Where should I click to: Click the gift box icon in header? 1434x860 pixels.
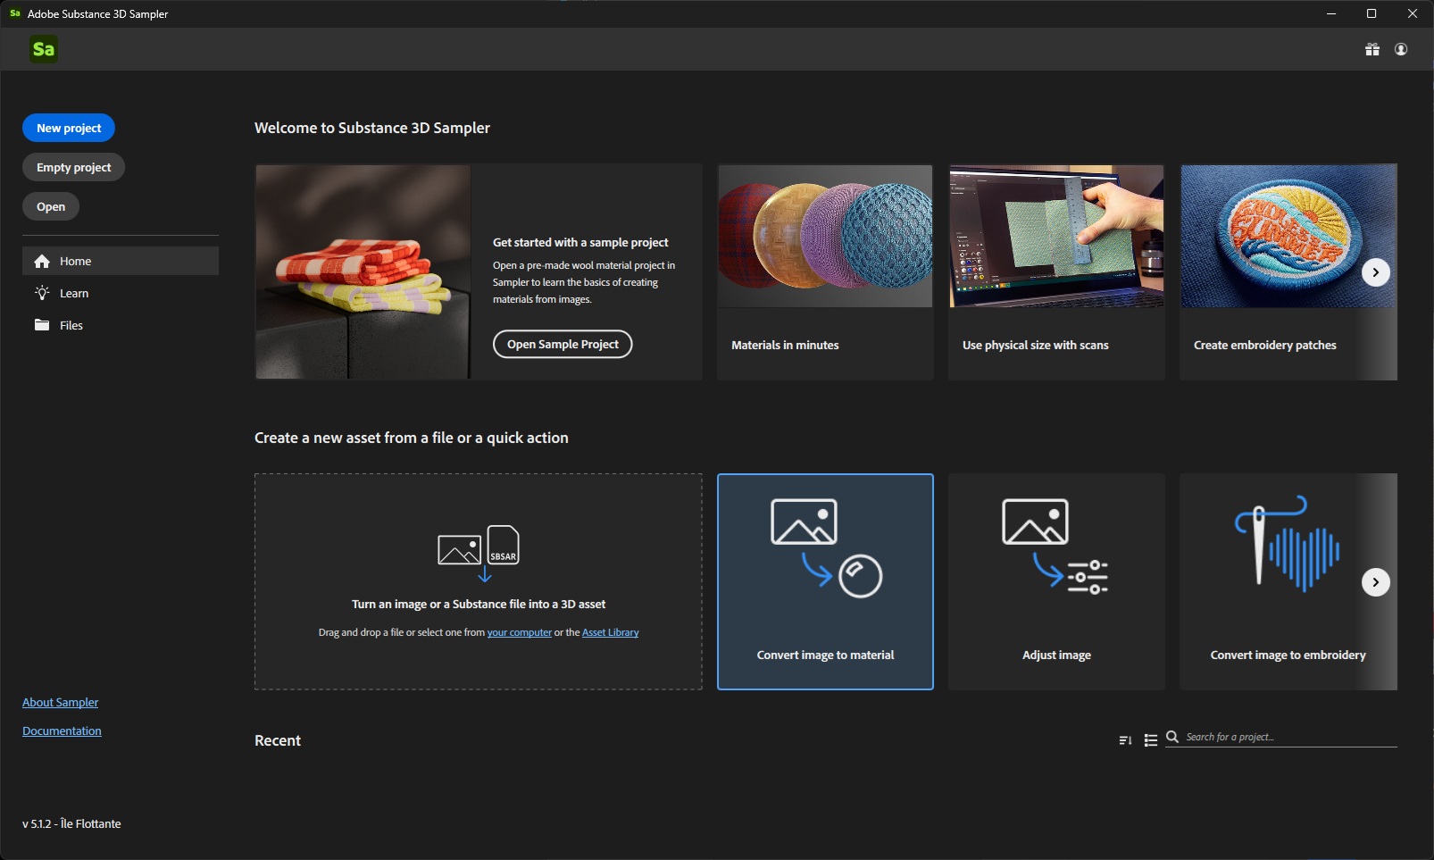click(1372, 50)
